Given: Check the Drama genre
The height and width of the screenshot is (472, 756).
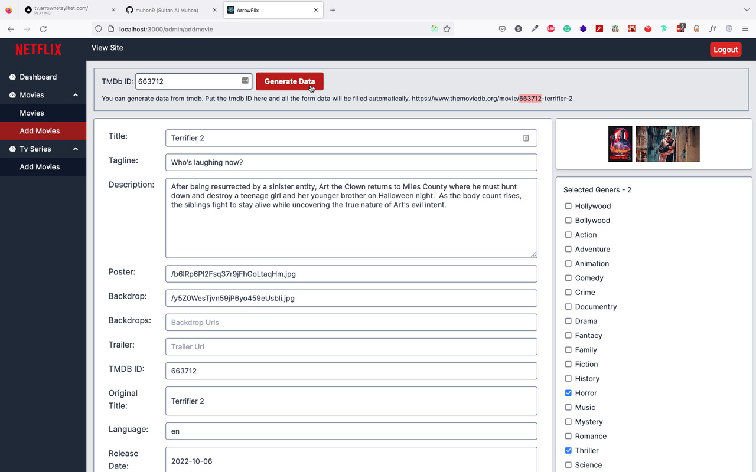Looking at the screenshot, I should tap(568, 321).
